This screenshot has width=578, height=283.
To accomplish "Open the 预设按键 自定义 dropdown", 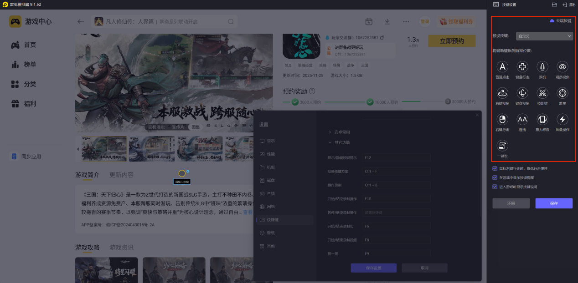I will click(x=544, y=35).
